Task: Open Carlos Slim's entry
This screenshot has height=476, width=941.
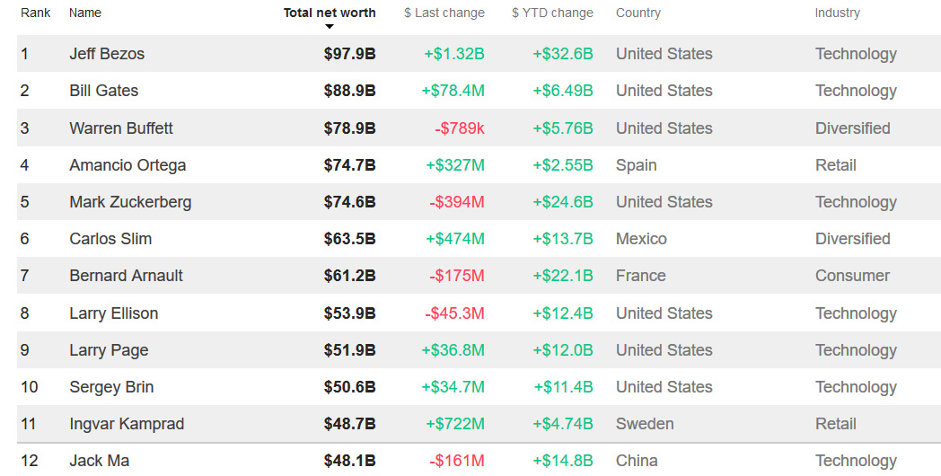Action: (x=110, y=239)
